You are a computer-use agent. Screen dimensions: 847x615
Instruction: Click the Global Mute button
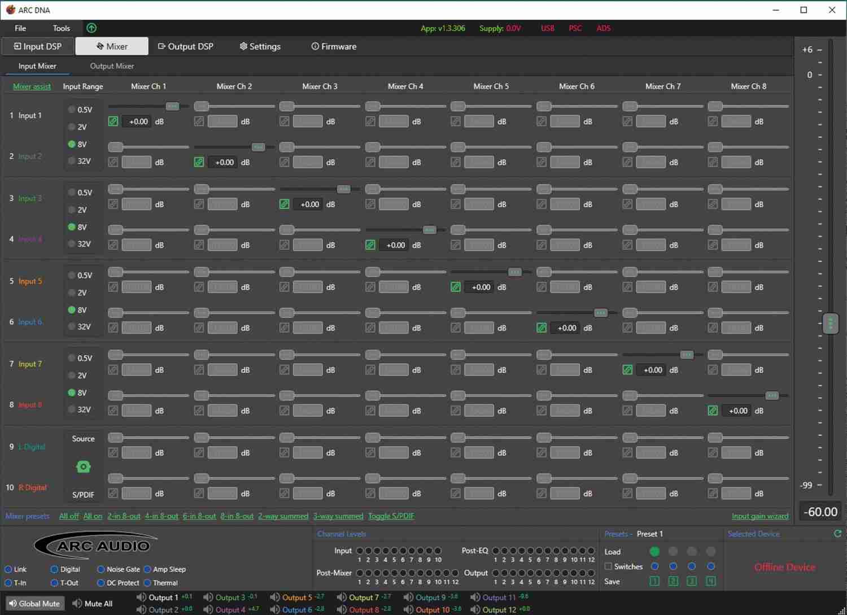point(34,604)
